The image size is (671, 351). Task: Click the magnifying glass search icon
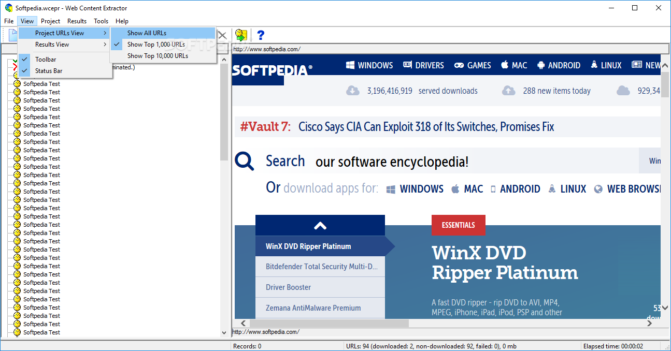tap(245, 161)
